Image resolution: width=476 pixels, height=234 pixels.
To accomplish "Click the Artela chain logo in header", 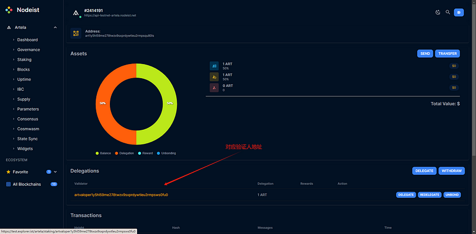I will (x=76, y=13).
